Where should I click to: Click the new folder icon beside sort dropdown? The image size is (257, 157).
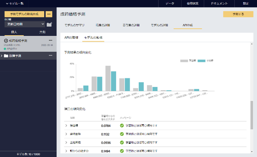tap(49, 24)
